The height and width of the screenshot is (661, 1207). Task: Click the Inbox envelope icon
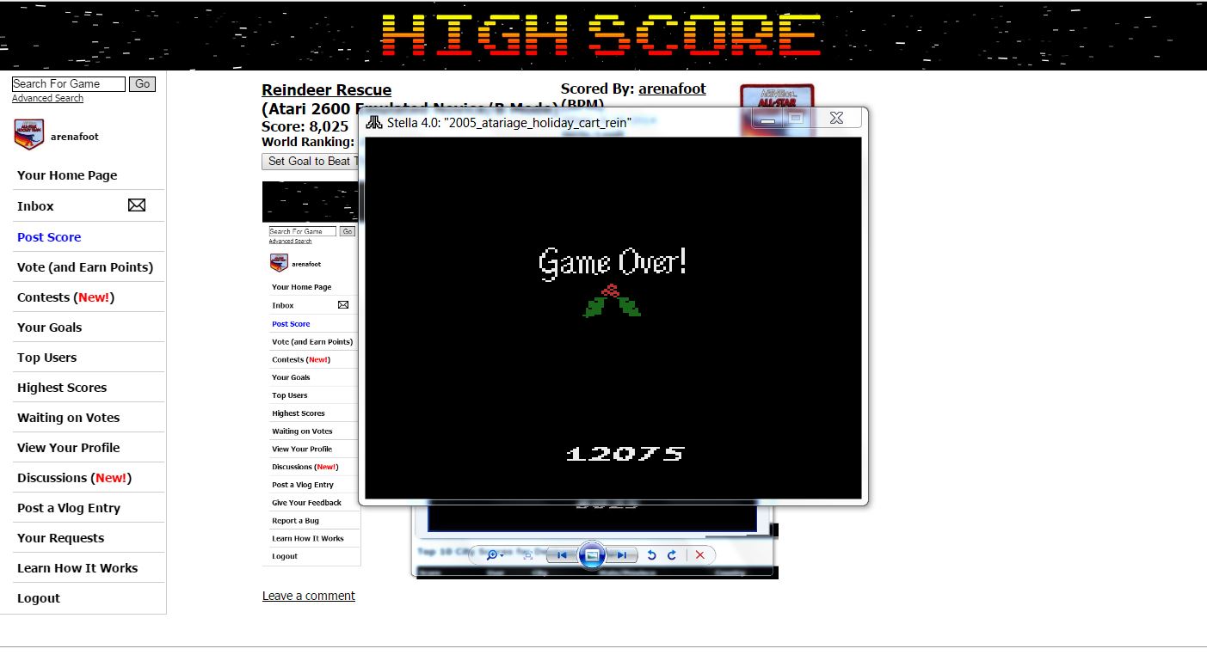click(x=137, y=205)
